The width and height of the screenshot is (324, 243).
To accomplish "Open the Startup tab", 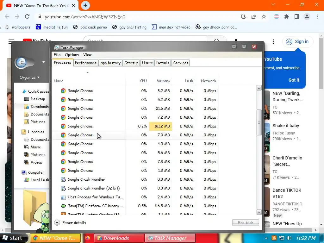I will coord(131,63).
